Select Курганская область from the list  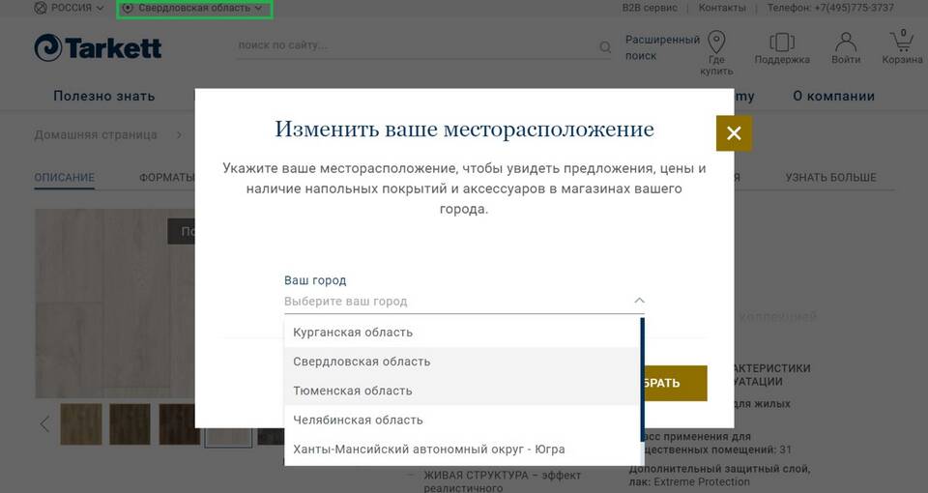(462, 332)
